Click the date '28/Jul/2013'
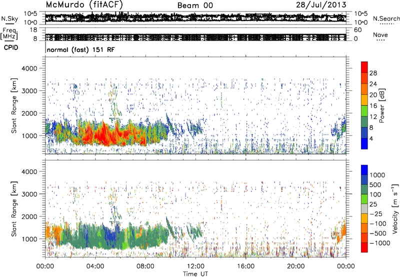This screenshot has width=400, height=277. coord(321,5)
